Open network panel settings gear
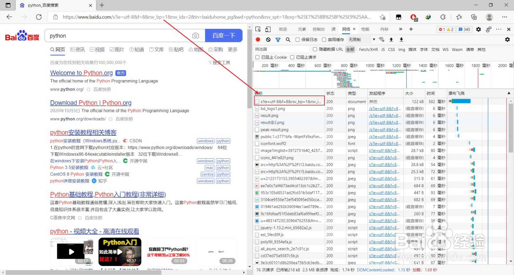The width and height of the screenshot is (514, 275). pyautogui.click(x=507, y=39)
